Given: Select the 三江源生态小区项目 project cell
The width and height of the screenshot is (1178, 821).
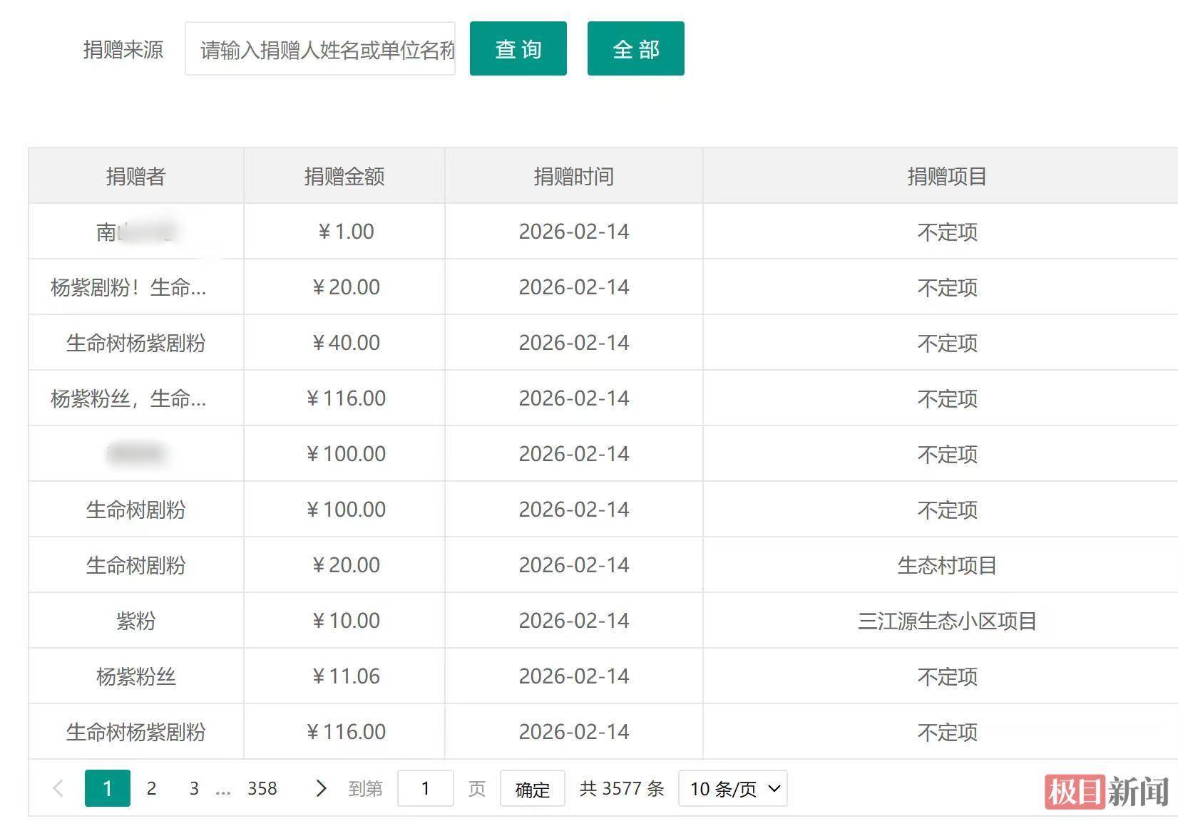Looking at the screenshot, I should tap(946, 621).
